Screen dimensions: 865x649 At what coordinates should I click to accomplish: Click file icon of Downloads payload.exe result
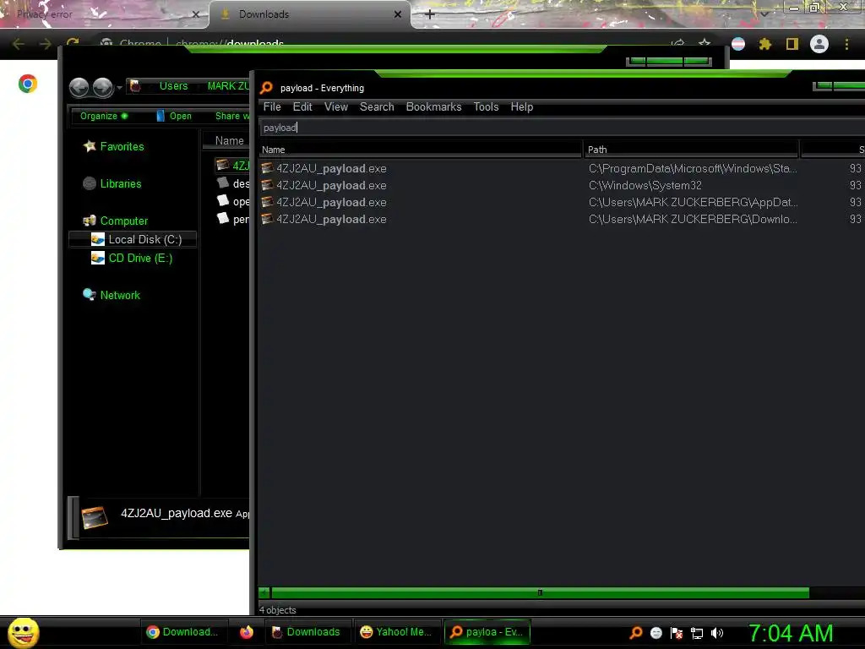coord(267,219)
